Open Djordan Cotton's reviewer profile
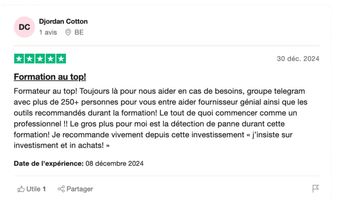This screenshot has height=206, width=340. coord(63,22)
